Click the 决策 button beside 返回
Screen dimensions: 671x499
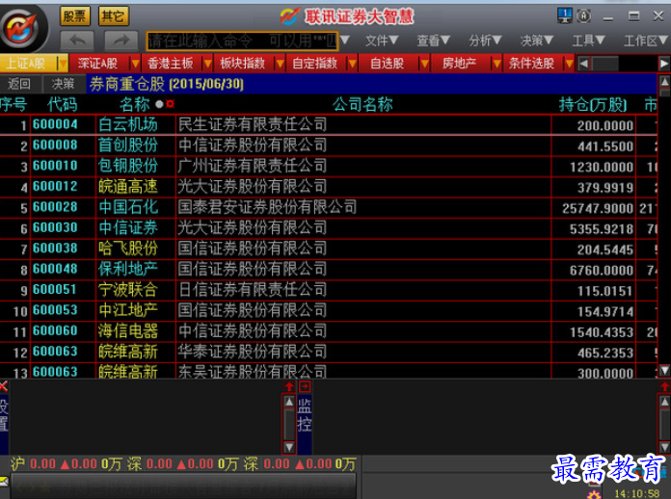coord(64,84)
